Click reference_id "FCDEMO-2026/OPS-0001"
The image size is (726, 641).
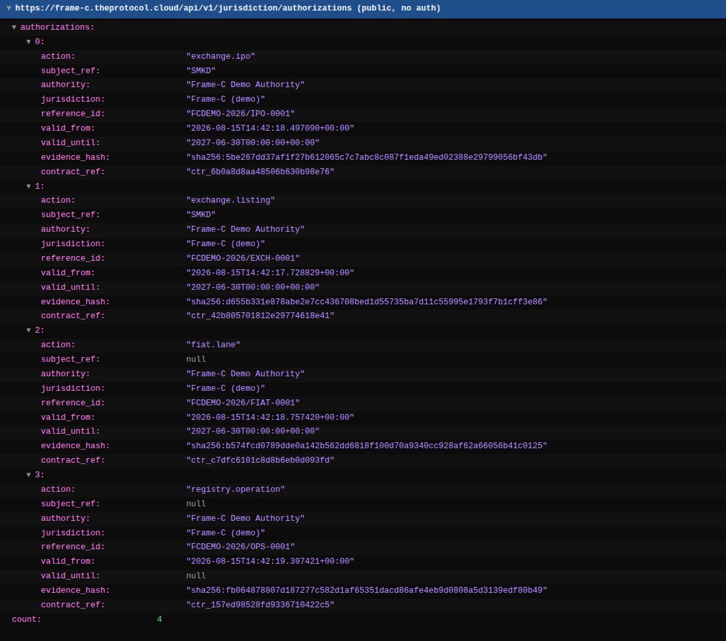(x=240, y=547)
